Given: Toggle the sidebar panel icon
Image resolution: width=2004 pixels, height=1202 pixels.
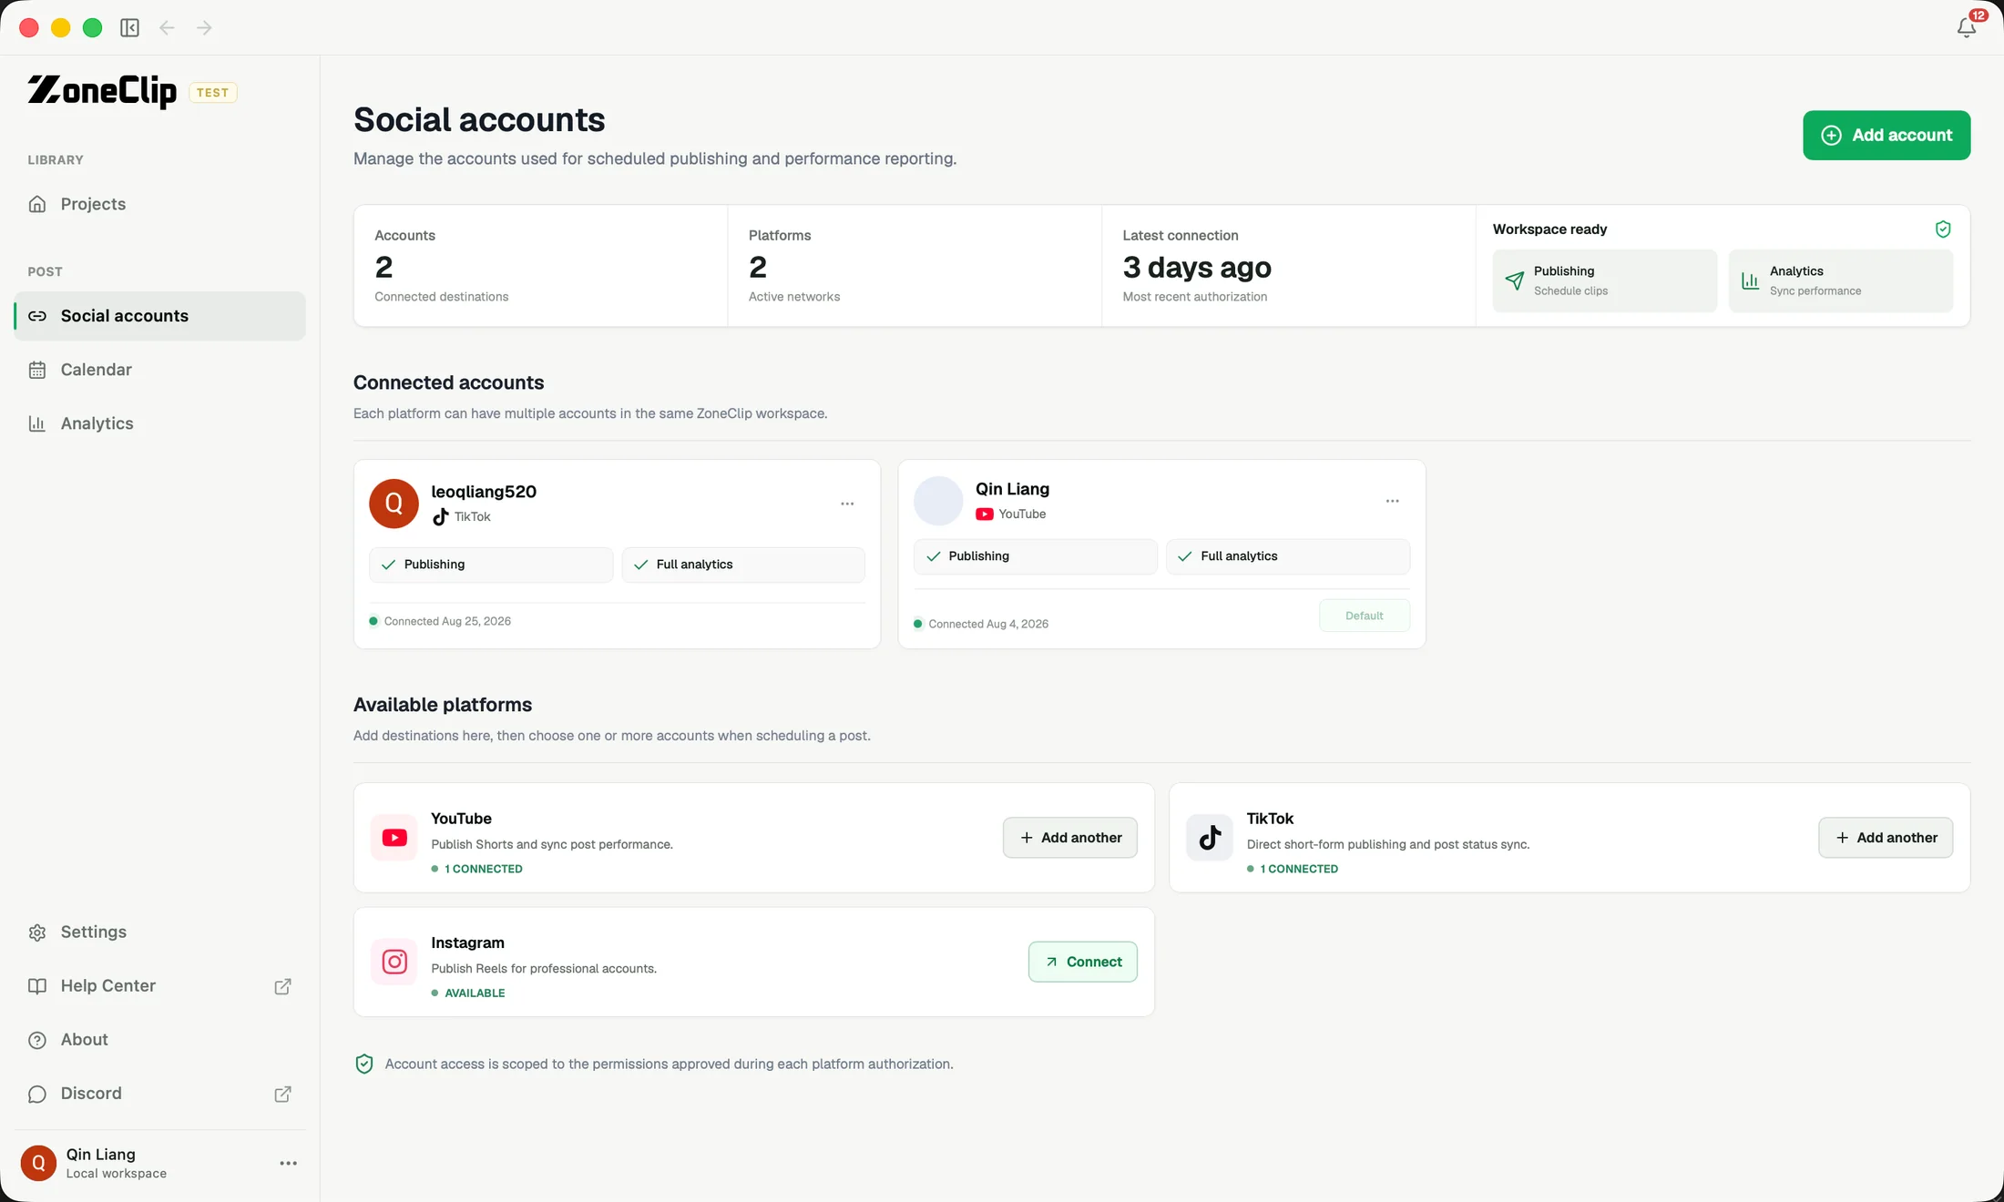Looking at the screenshot, I should click(x=130, y=28).
